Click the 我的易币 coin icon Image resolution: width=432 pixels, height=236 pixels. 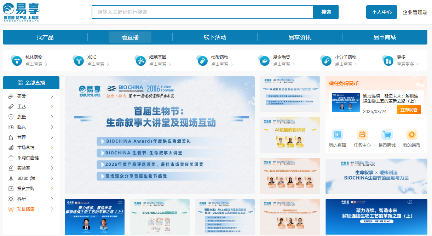tap(411, 135)
